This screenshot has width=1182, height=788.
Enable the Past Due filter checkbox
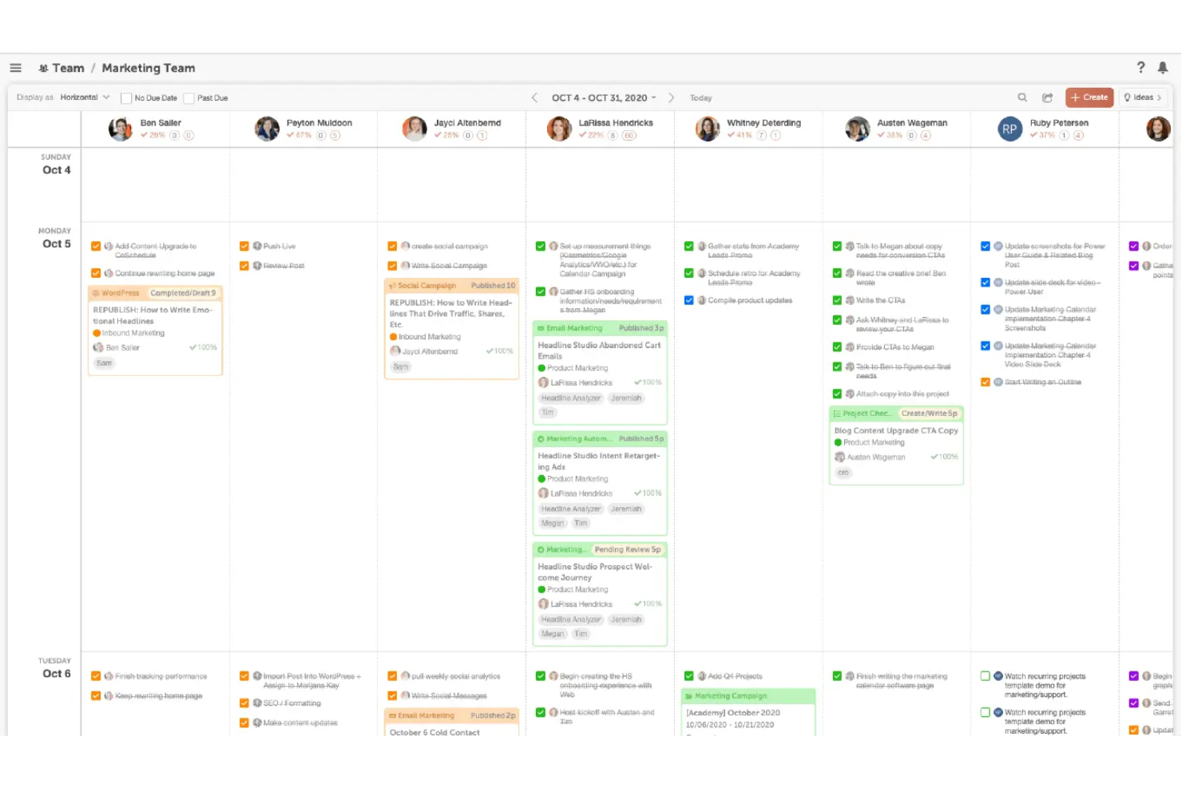188,97
